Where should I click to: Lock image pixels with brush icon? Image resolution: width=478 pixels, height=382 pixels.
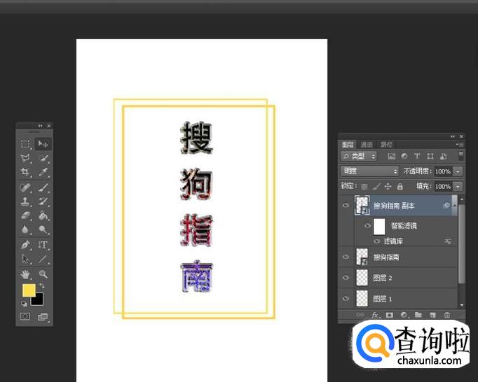tap(376, 186)
